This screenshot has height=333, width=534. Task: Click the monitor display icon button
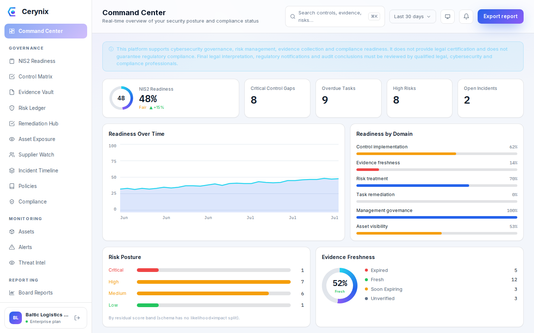pyautogui.click(x=448, y=17)
